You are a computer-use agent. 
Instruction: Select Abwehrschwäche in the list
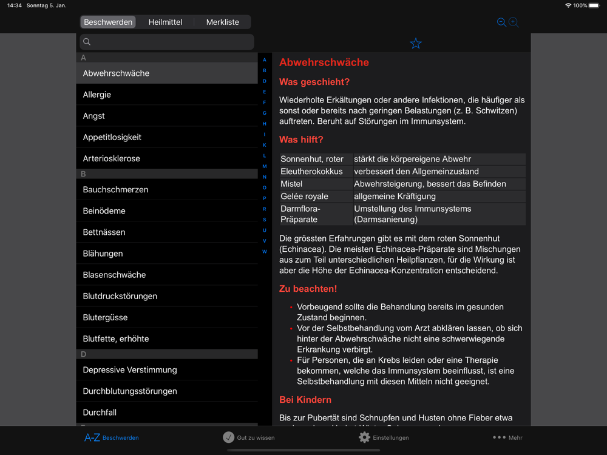(x=167, y=73)
